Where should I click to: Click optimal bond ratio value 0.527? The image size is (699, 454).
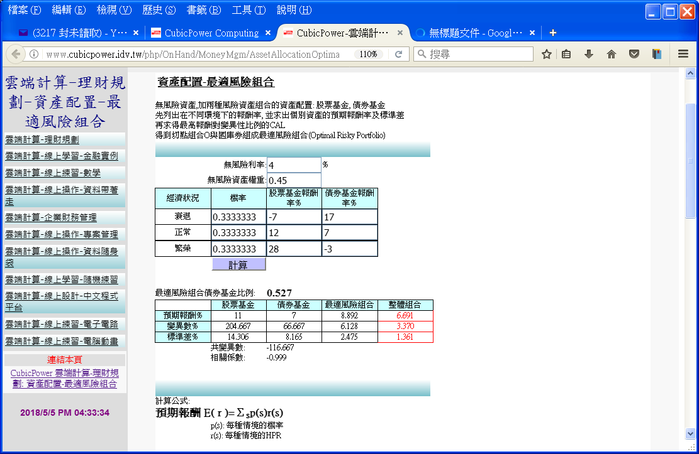tap(279, 293)
